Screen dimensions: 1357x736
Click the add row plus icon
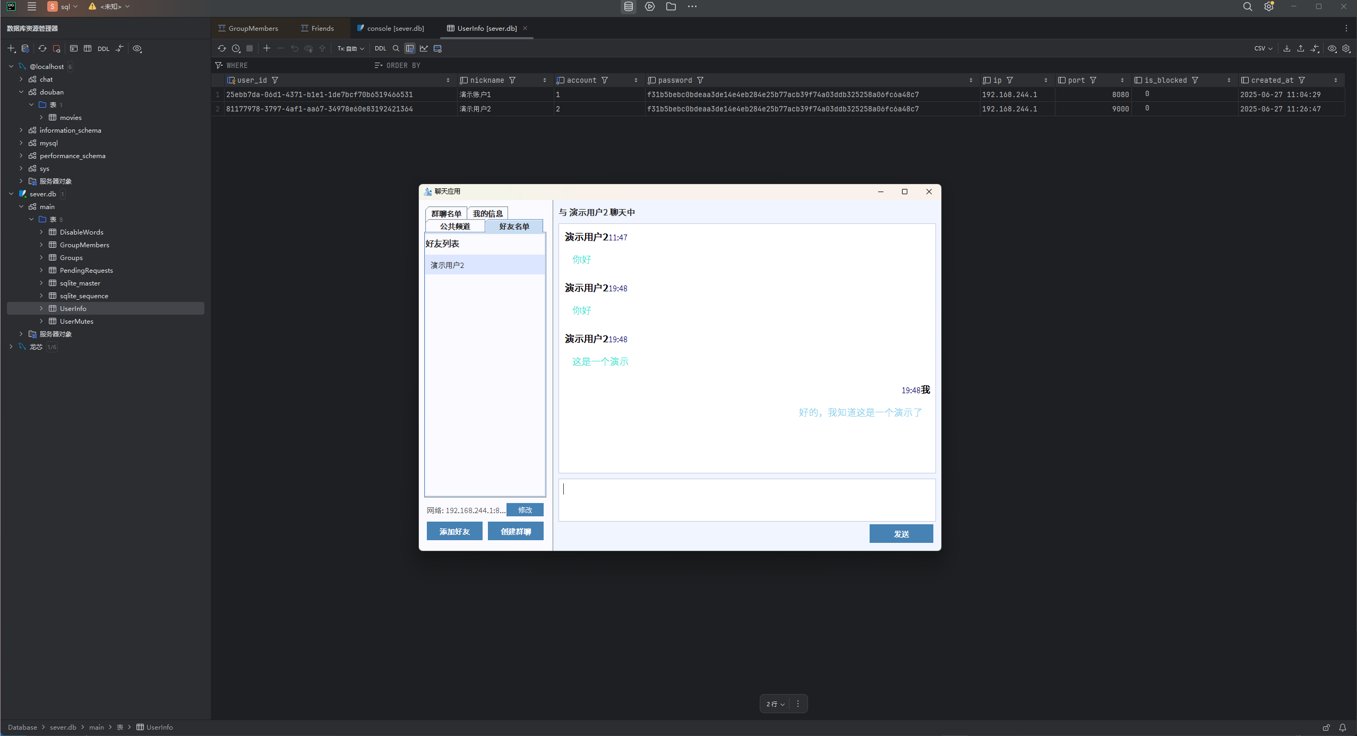coord(267,48)
